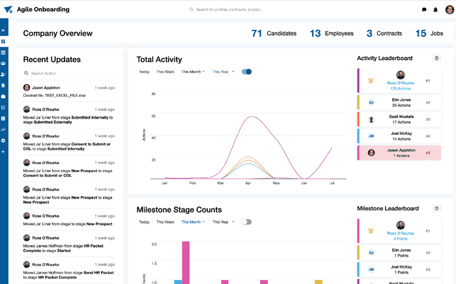Viewport: 456px width, 284px height.
Task: Click the plus icon in the sidebar
Action: 3,152
